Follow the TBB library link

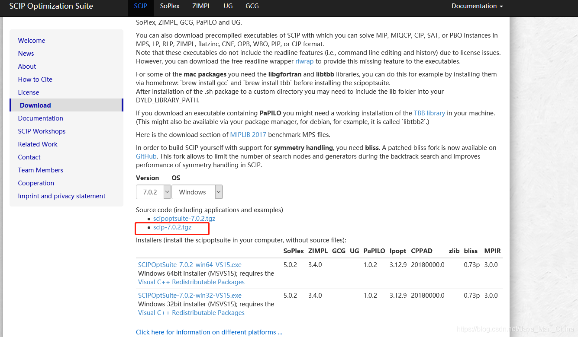[429, 113]
